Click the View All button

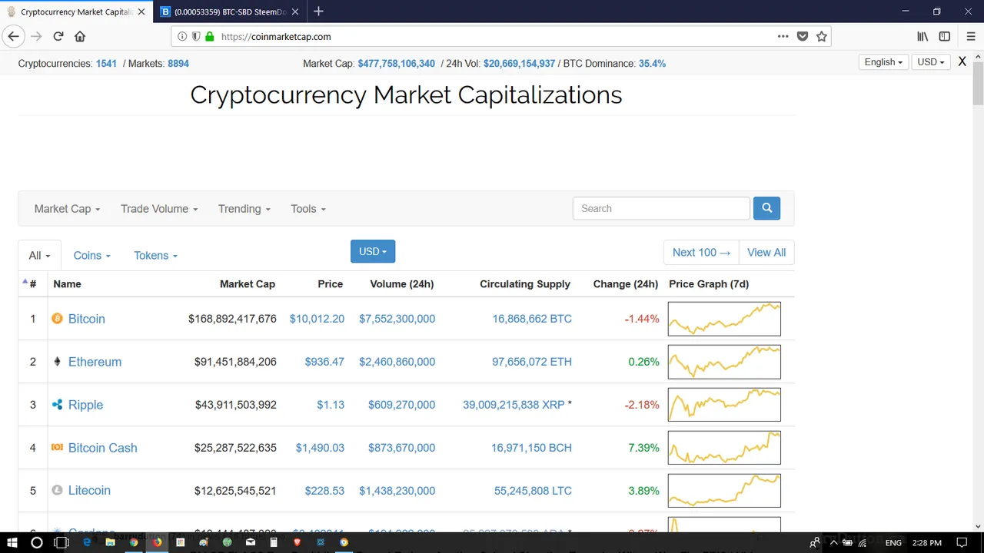pos(766,252)
